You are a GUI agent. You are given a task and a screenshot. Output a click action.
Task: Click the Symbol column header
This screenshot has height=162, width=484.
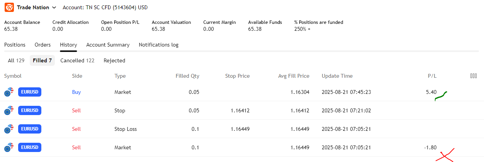coord(13,76)
